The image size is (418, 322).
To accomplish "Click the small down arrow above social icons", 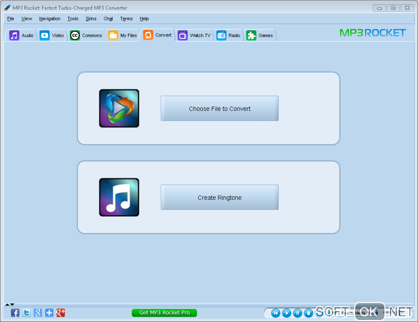I will click(x=12, y=304).
